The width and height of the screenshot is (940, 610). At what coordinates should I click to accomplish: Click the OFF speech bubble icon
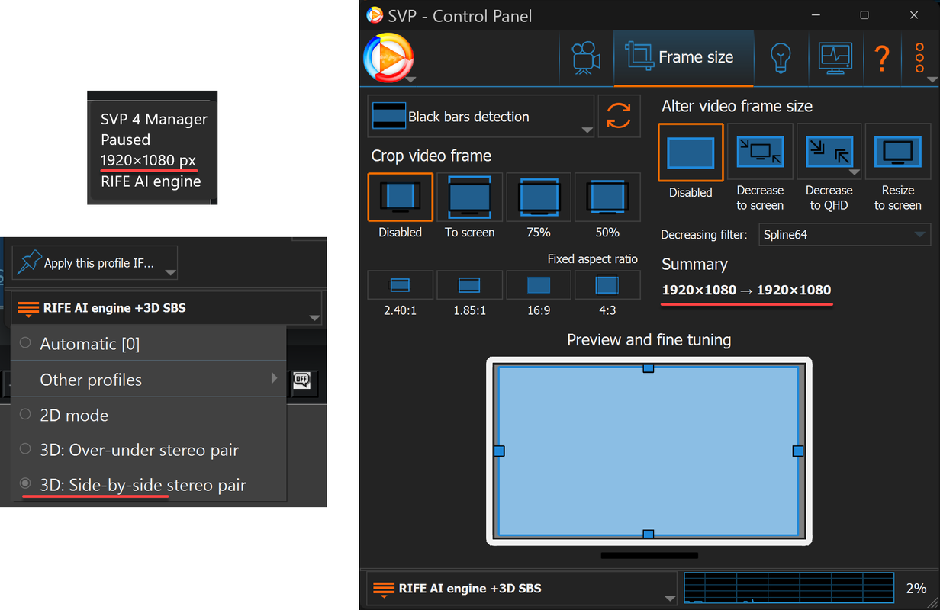point(303,381)
